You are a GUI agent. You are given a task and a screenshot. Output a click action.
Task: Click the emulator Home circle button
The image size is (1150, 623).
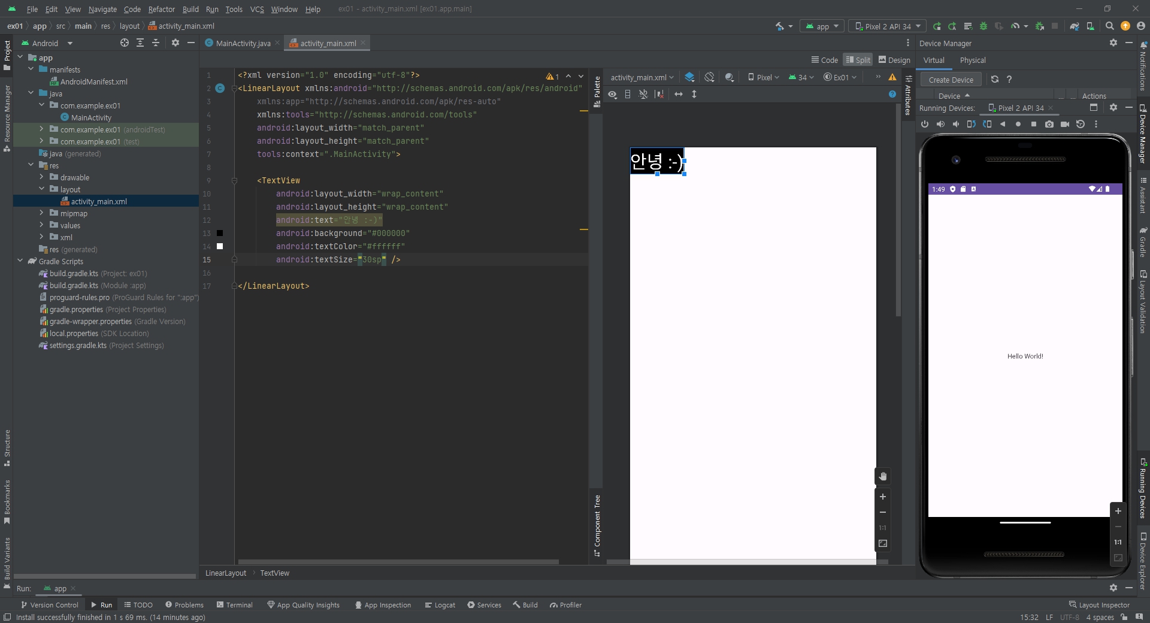click(x=1018, y=124)
